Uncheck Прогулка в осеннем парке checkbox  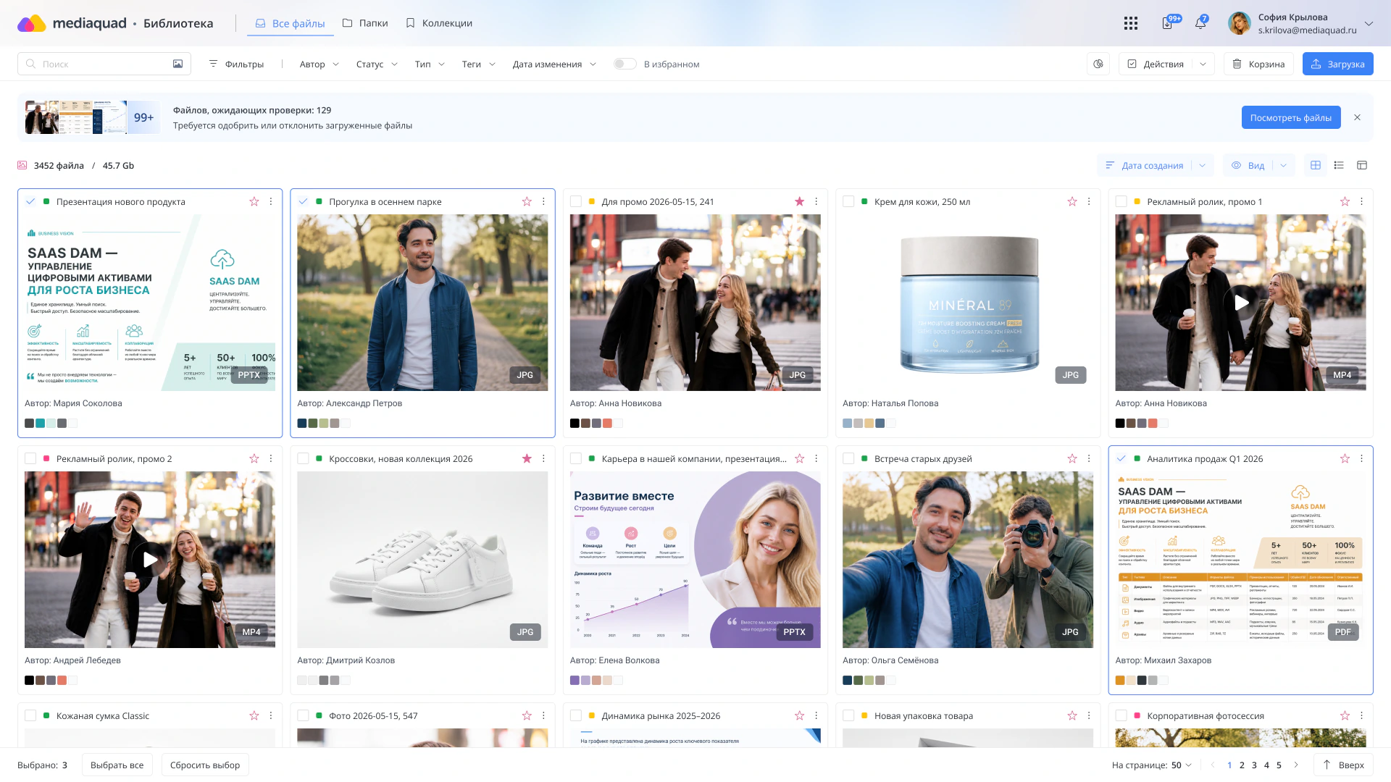(x=303, y=201)
